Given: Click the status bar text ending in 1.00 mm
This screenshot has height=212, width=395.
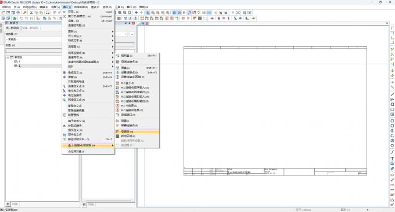Looking at the screenshot, I should coord(303,210).
